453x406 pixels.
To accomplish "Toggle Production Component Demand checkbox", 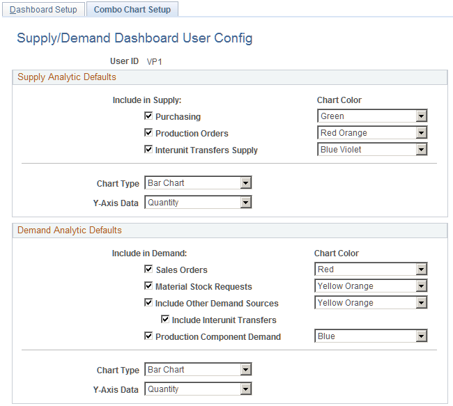I will point(148,336).
